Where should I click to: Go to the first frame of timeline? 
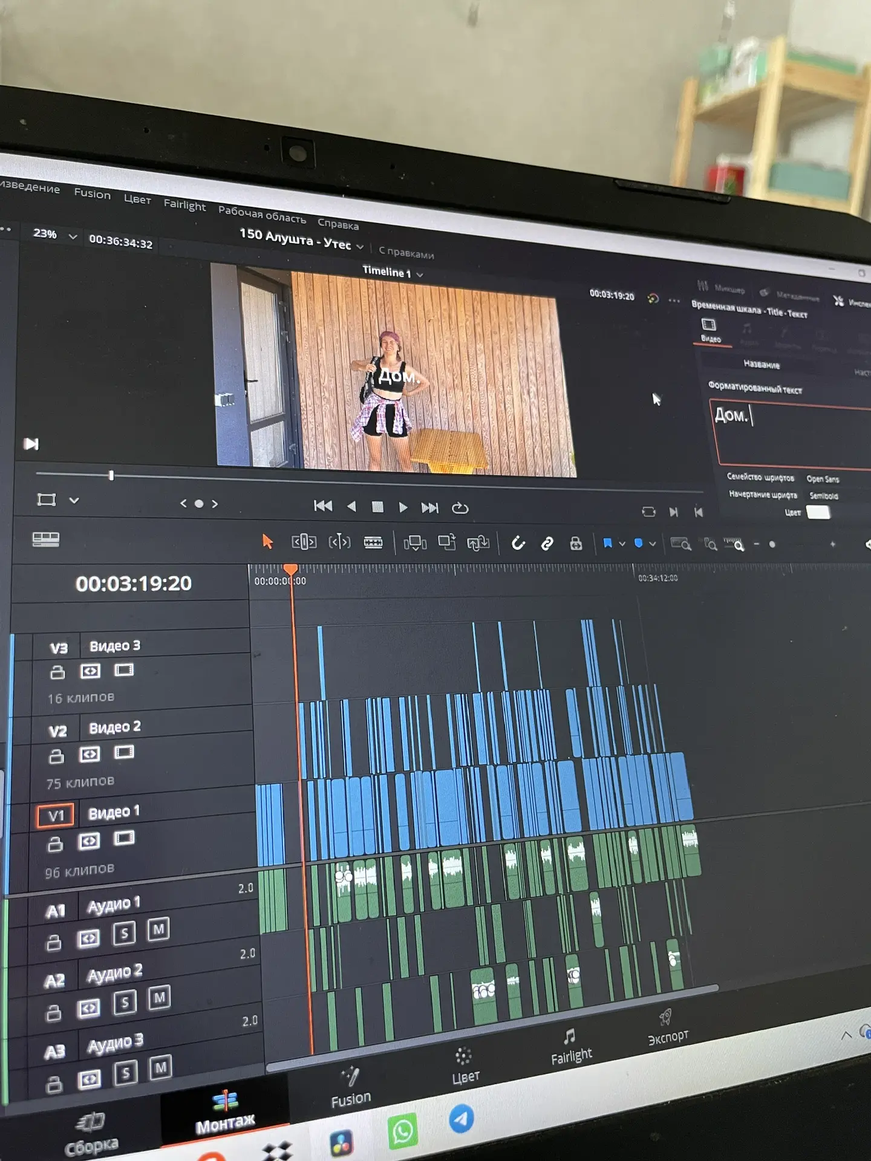[323, 506]
